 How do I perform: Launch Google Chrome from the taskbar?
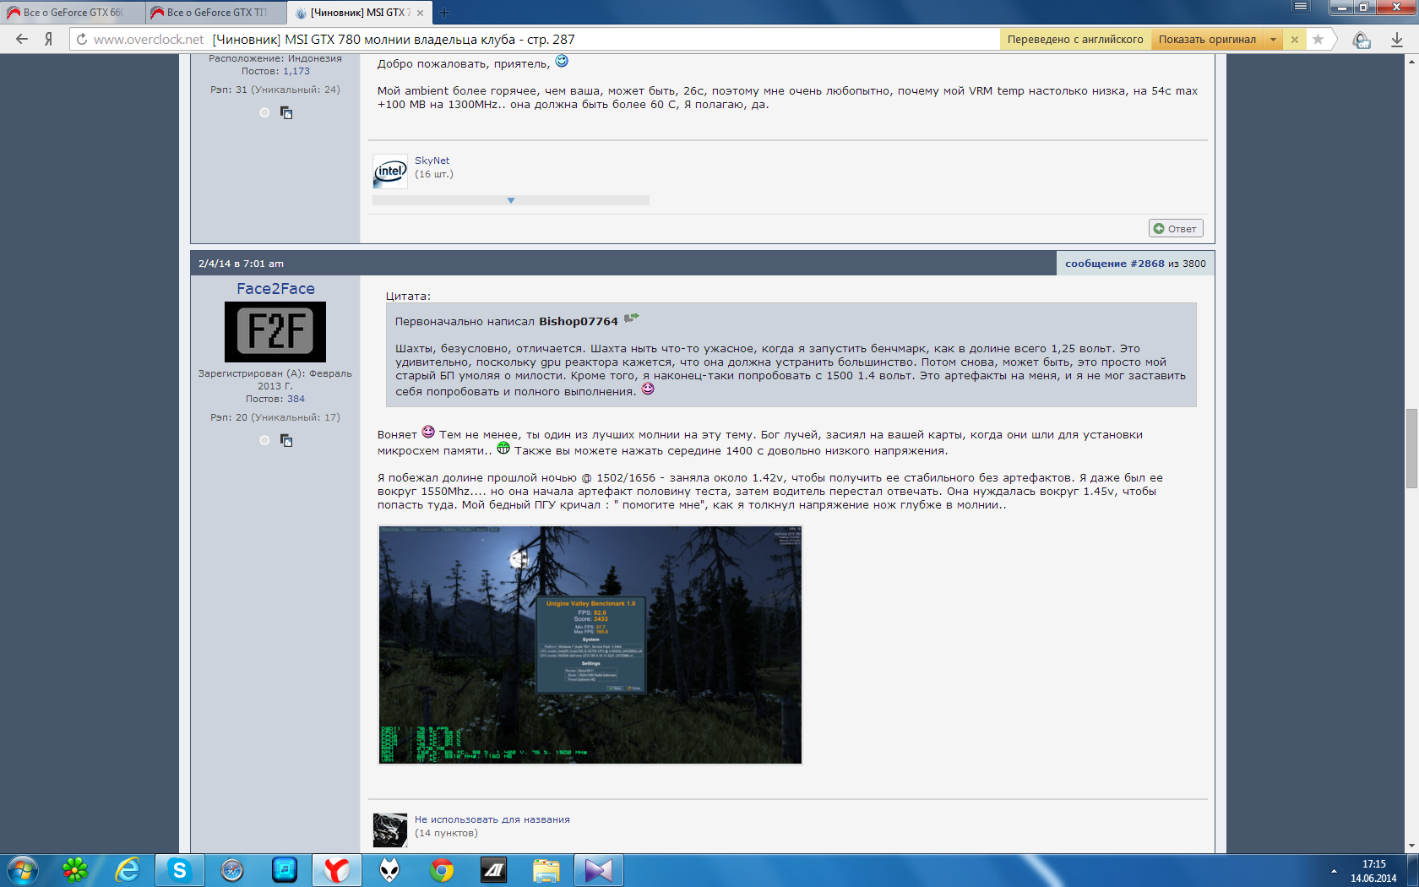[442, 870]
